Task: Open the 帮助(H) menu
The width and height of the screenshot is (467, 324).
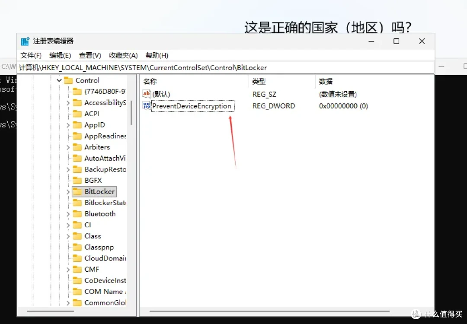Action: pyautogui.click(x=157, y=56)
